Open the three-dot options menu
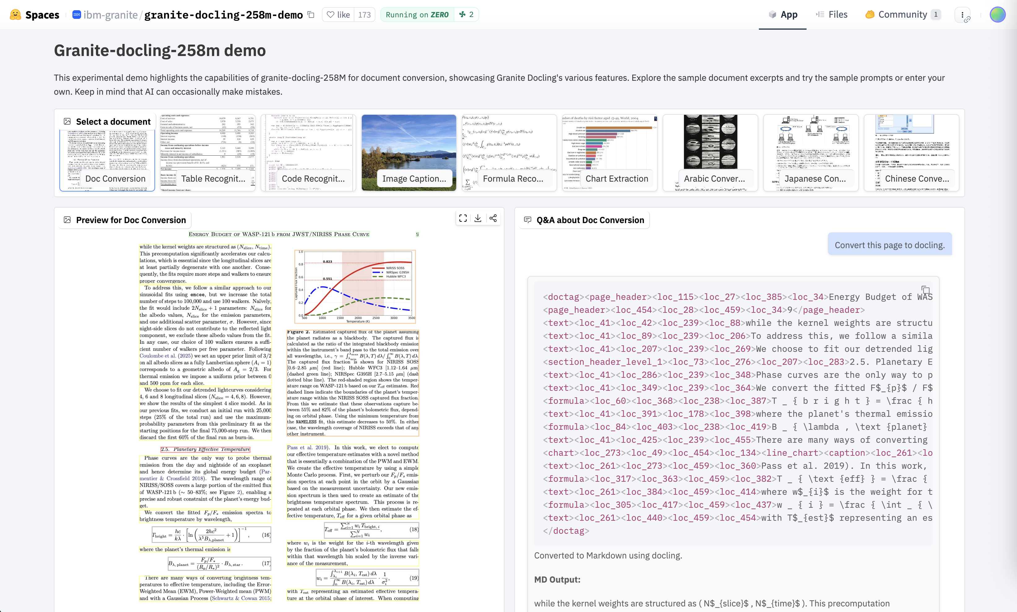This screenshot has width=1017, height=612. pos(962,15)
